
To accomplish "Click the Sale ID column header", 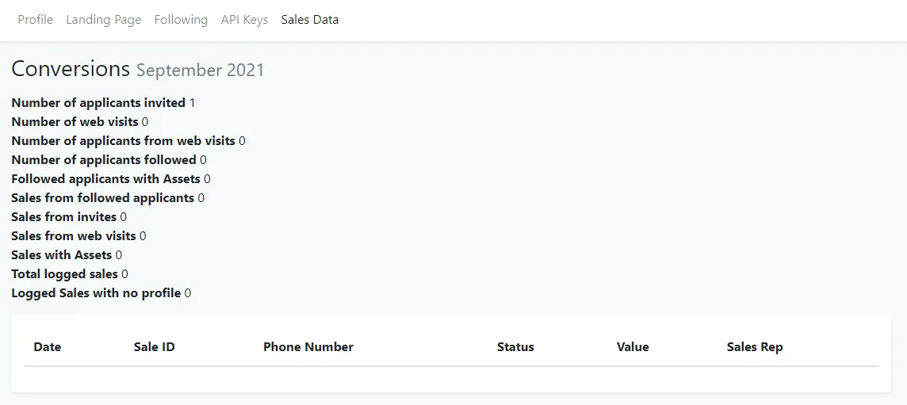I will point(155,347).
